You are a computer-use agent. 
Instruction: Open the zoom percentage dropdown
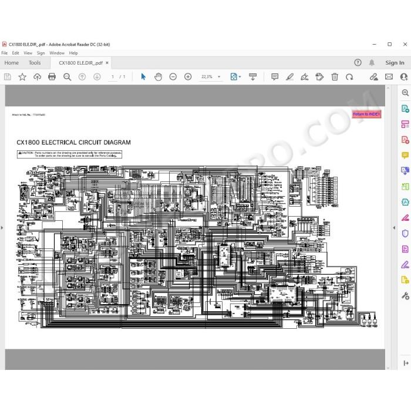point(219,77)
